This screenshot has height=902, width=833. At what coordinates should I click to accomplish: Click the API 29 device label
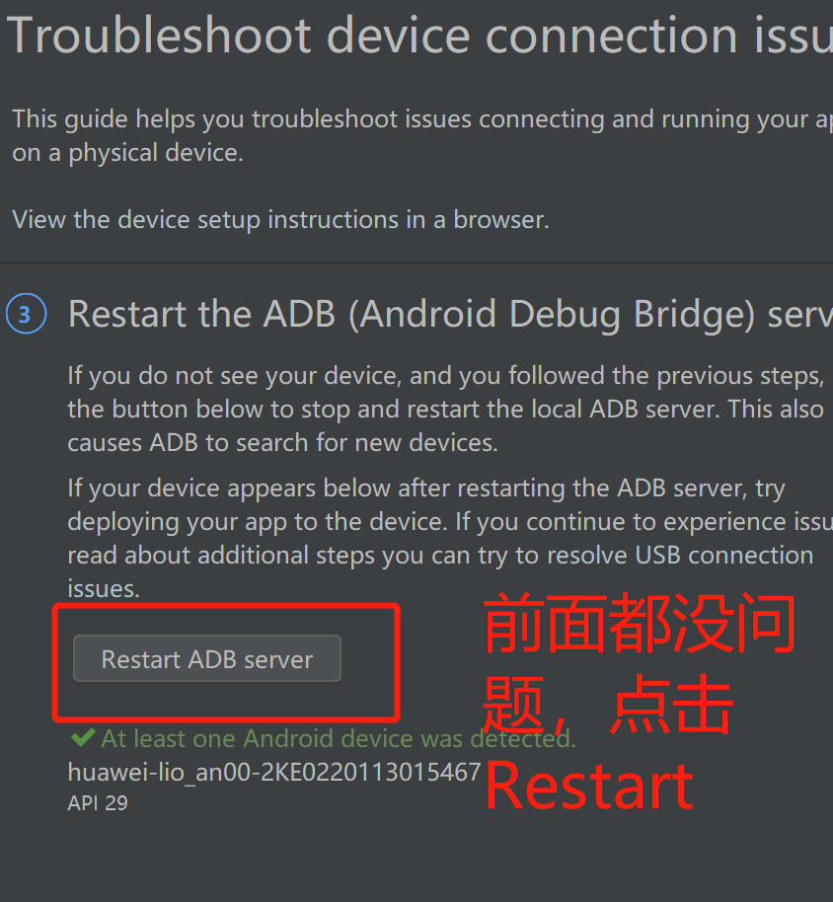96,802
